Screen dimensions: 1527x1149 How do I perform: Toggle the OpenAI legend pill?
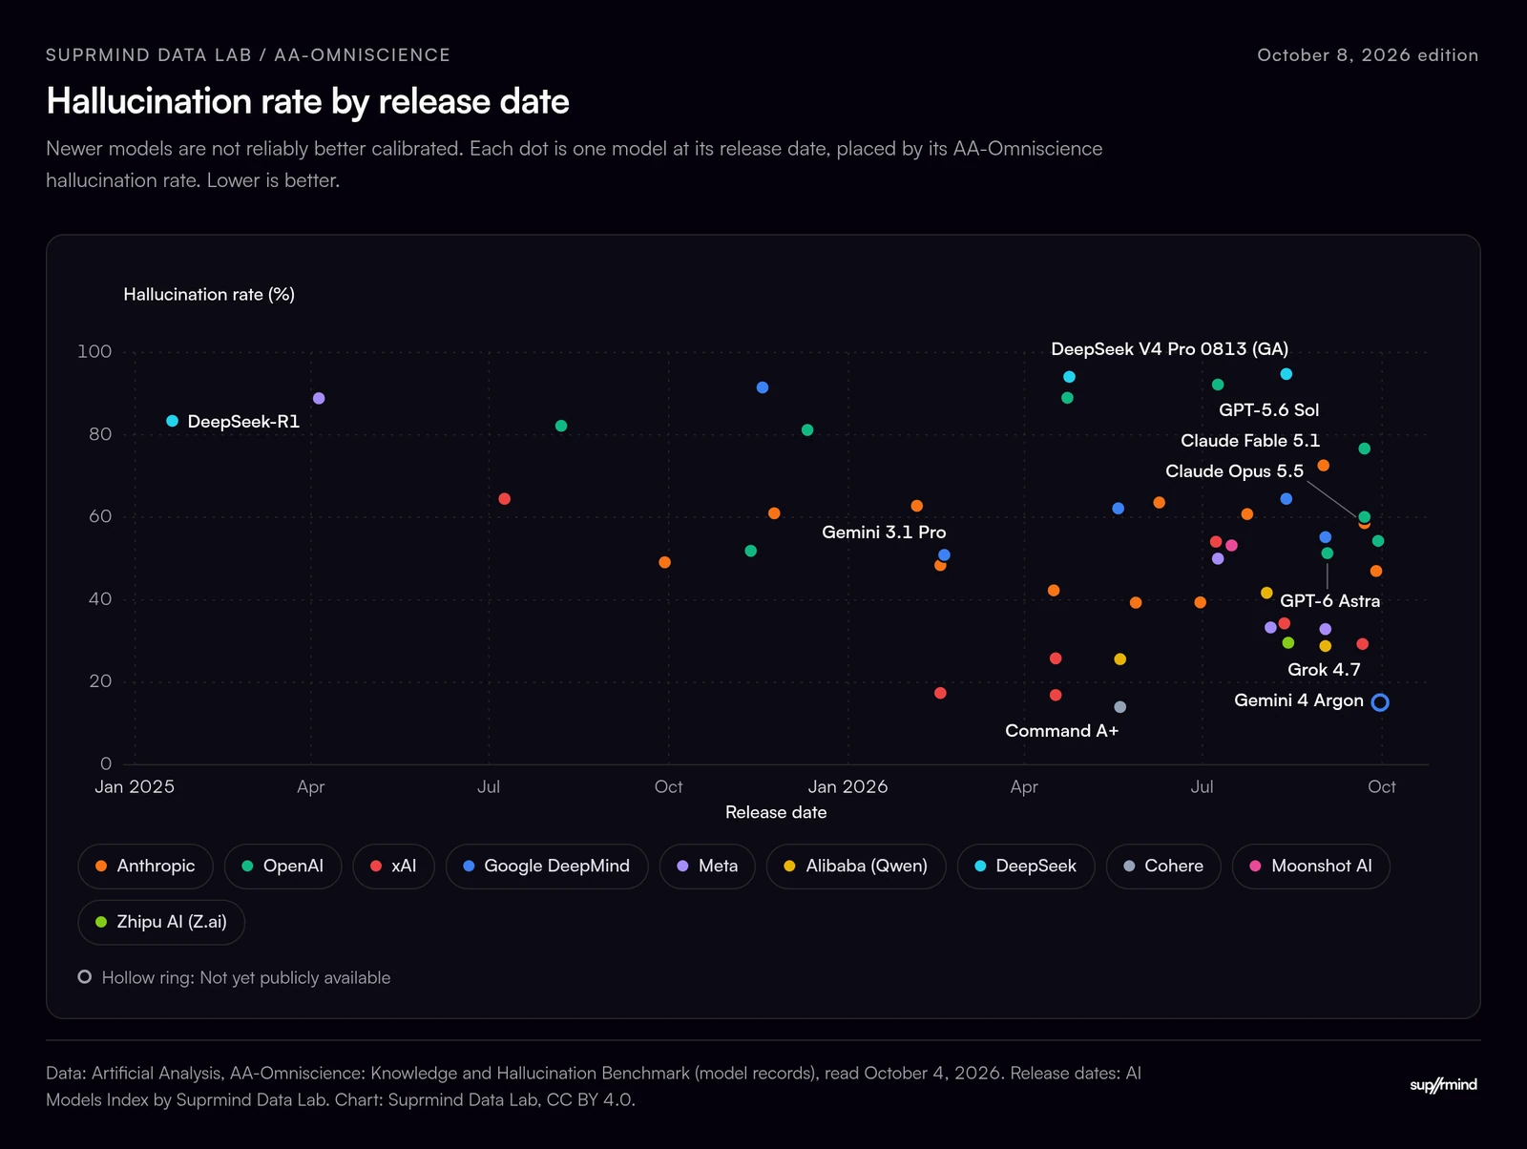(282, 867)
